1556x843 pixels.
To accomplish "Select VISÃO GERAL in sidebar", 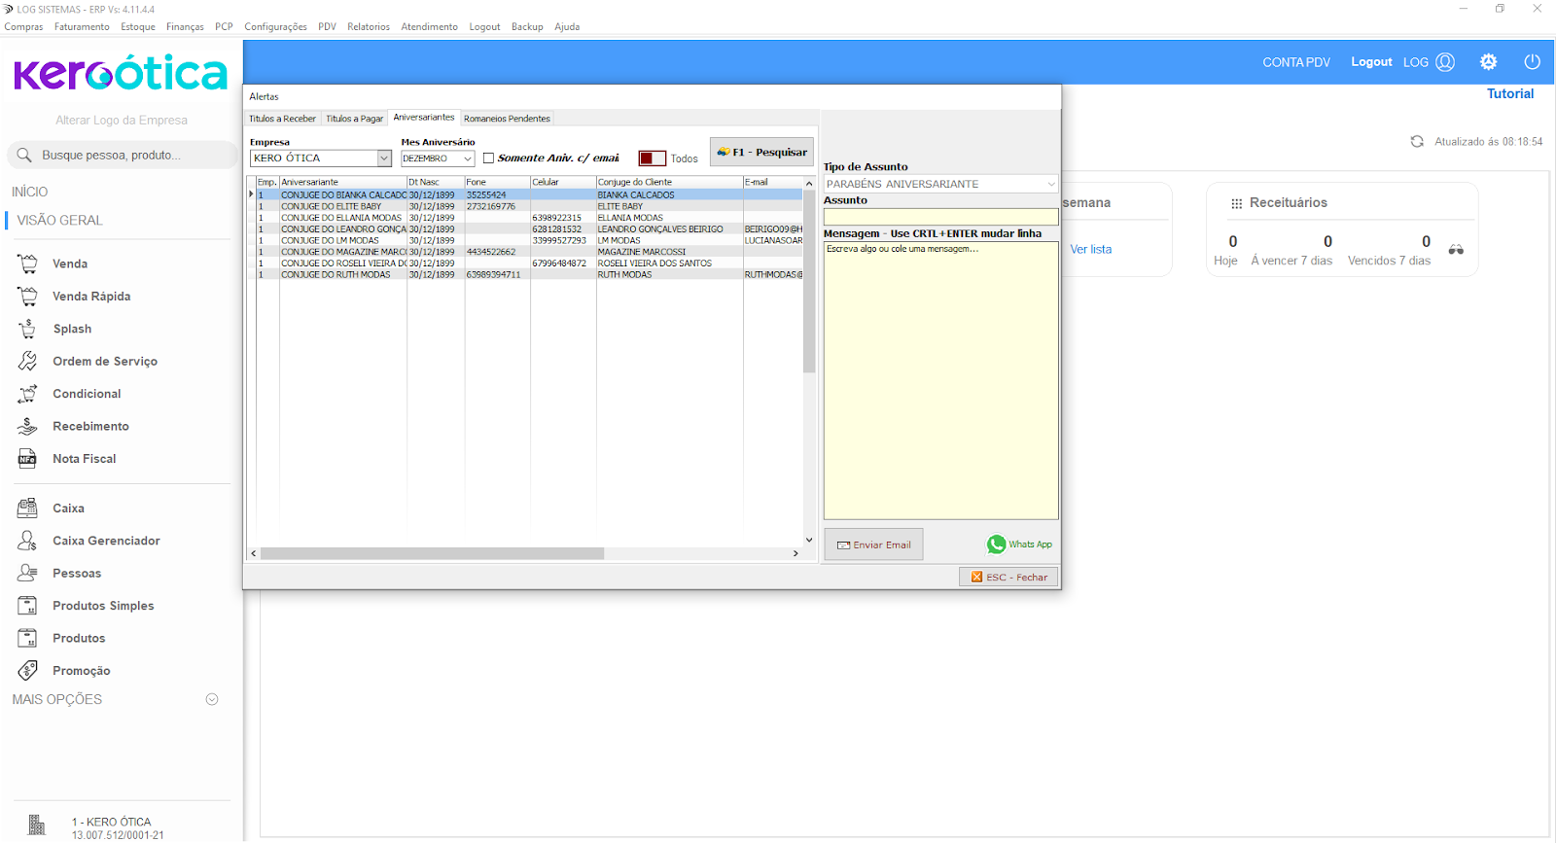I will click(x=59, y=221).
